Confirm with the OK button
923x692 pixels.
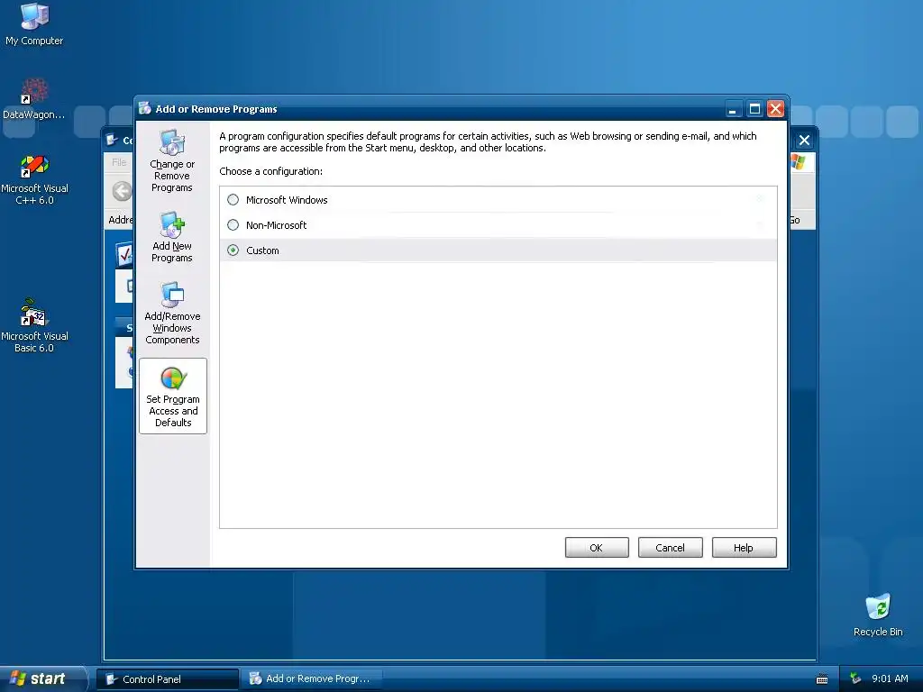click(x=597, y=547)
